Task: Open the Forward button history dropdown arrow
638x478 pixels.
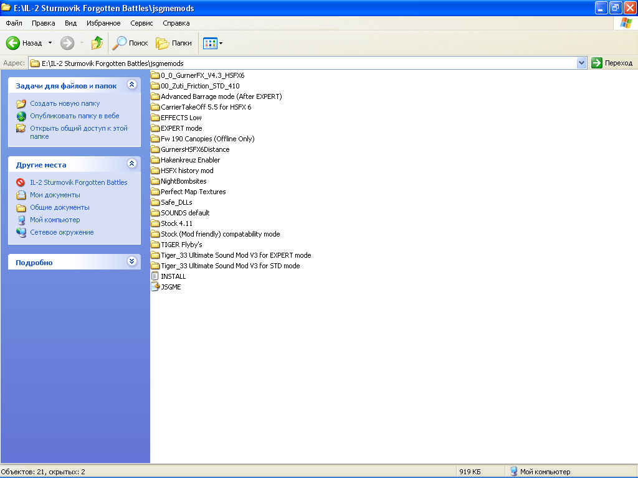Action: click(82, 43)
